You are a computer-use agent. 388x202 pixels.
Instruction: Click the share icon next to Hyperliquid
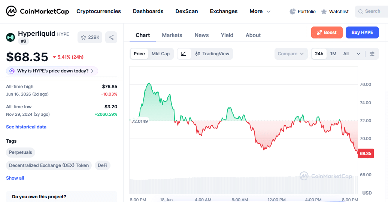[111, 37]
